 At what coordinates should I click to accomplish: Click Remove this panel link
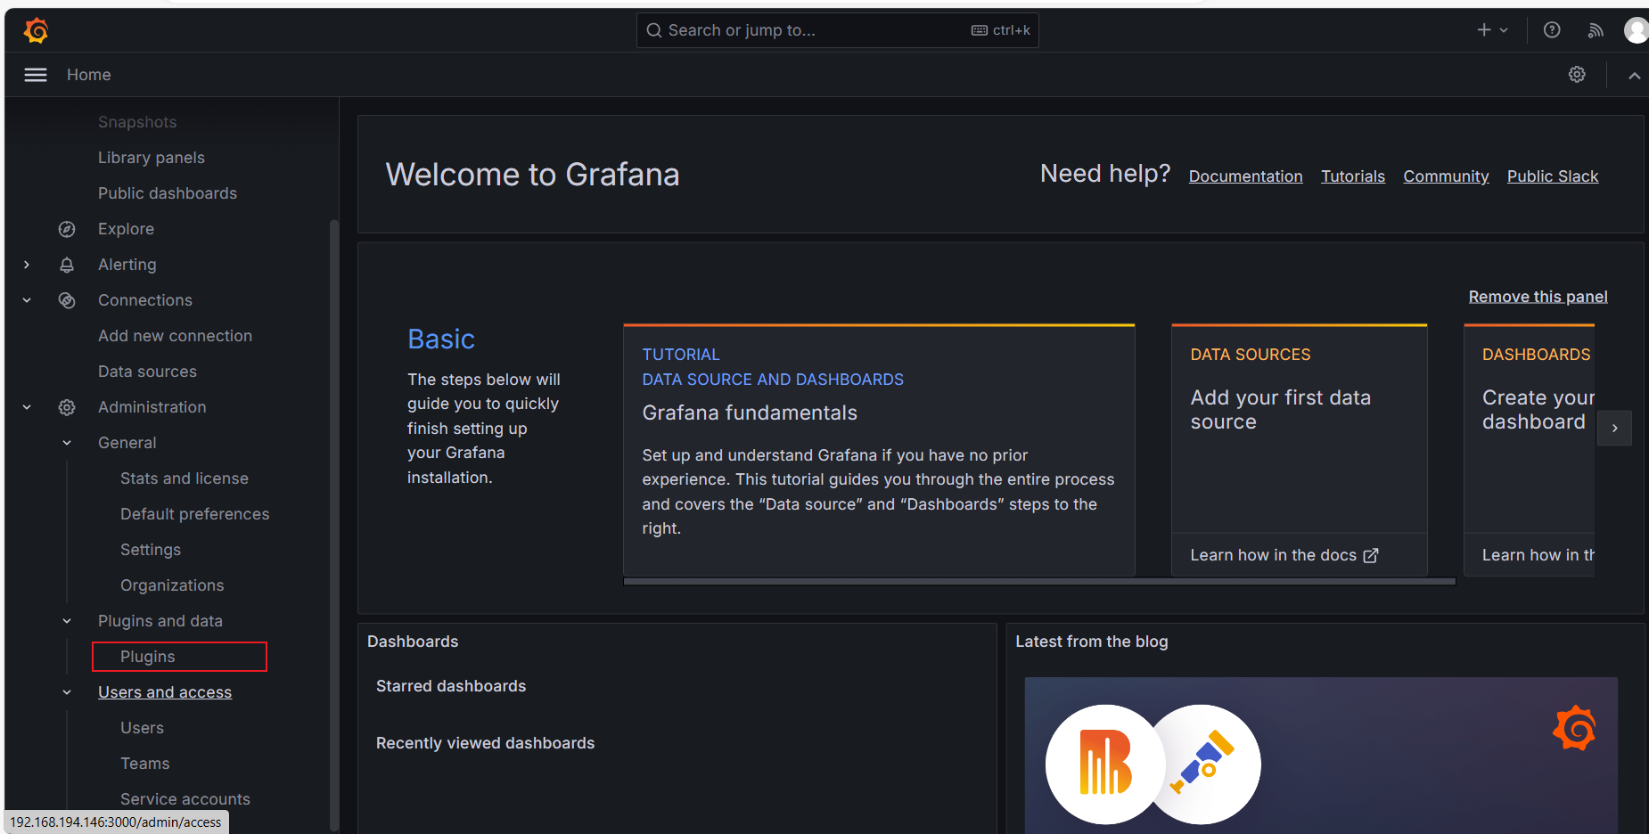[x=1538, y=297]
